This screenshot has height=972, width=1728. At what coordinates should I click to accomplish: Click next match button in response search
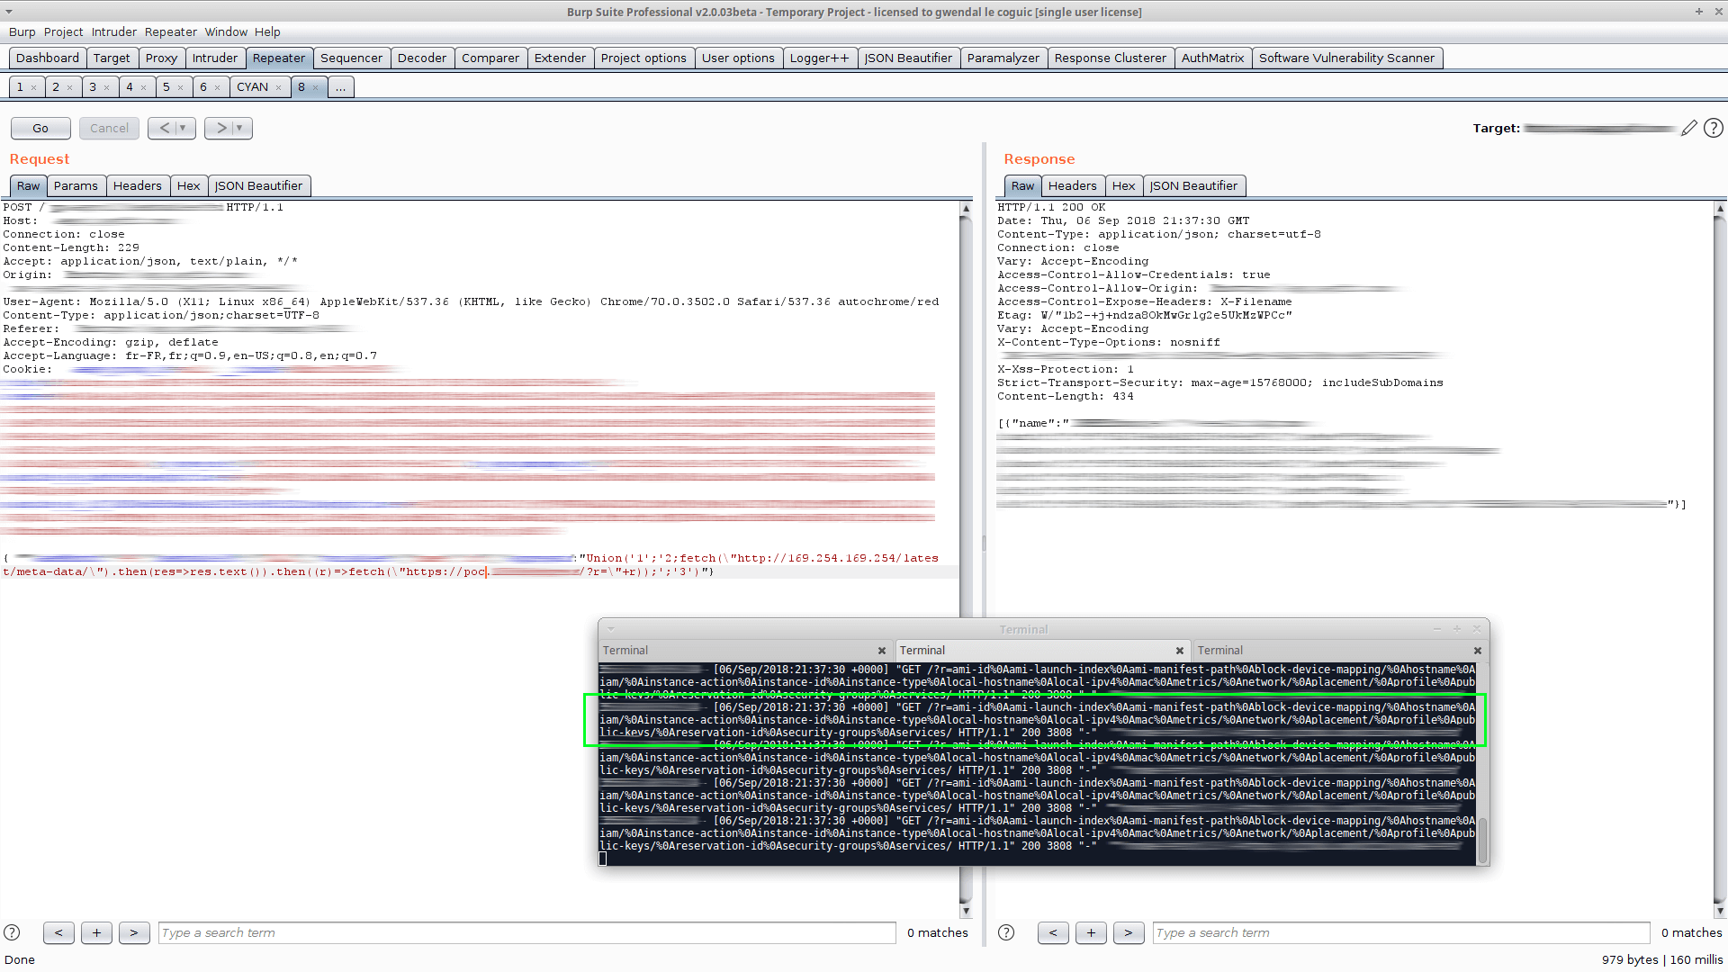click(x=1129, y=932)
